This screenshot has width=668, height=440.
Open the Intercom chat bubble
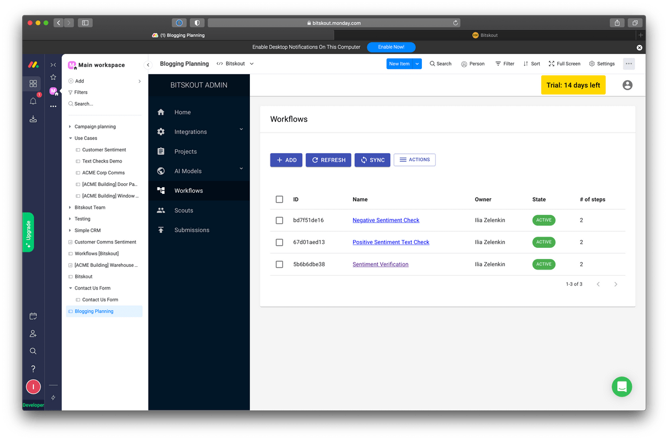(x=622, y=387)
